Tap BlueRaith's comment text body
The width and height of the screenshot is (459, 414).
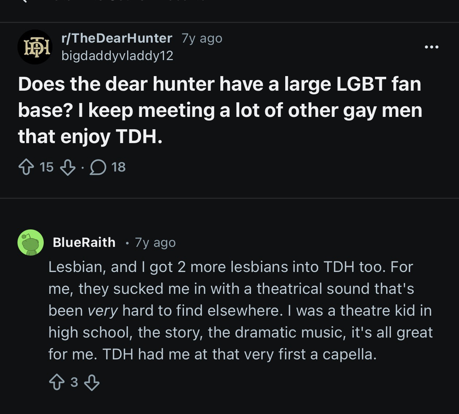point(240,310)
